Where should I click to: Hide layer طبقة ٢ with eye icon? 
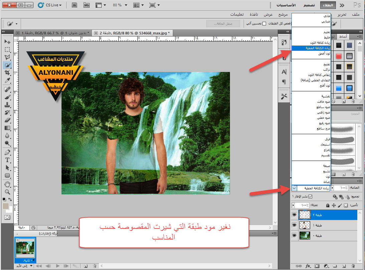[294, 214]
